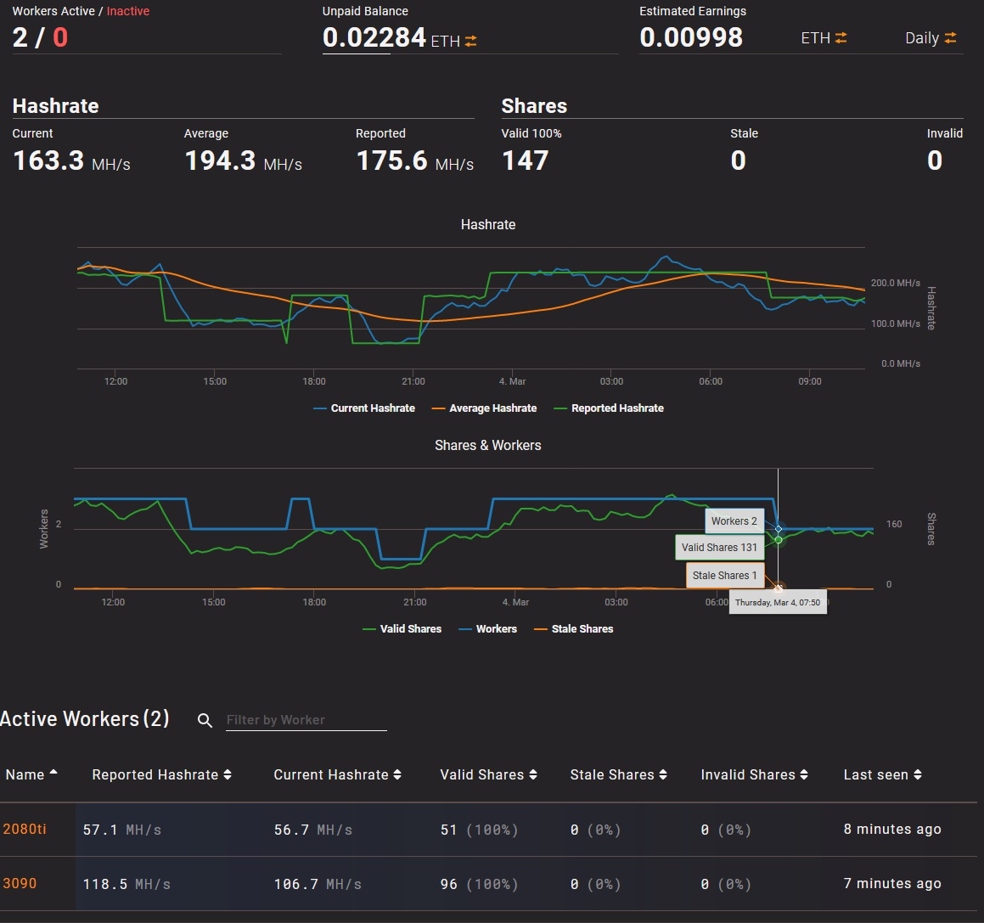
Task: Click 8 minutes ago last seen cell
Action: pyautogui.click(x=892, y=830)
